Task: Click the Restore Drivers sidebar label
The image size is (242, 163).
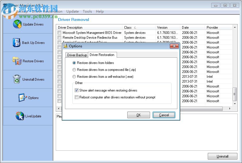Action: coord(33,61)
